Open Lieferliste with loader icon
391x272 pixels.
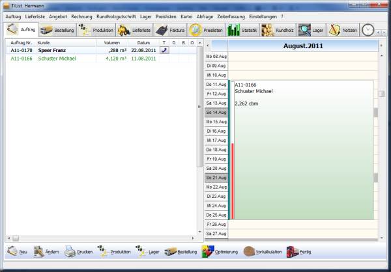coord(134,30)
